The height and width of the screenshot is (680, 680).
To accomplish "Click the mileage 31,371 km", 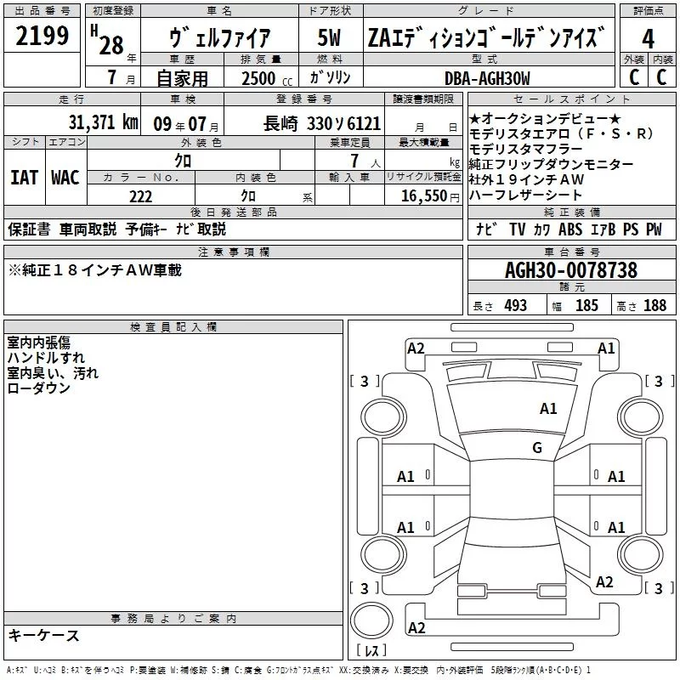I will [104, 122].
